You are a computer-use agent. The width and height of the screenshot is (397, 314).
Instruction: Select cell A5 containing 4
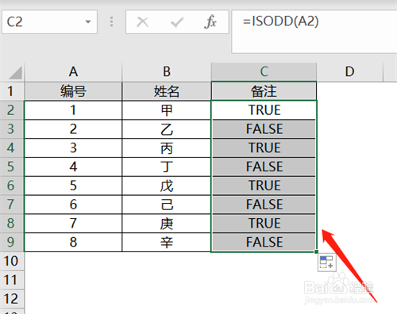point(73,167)
